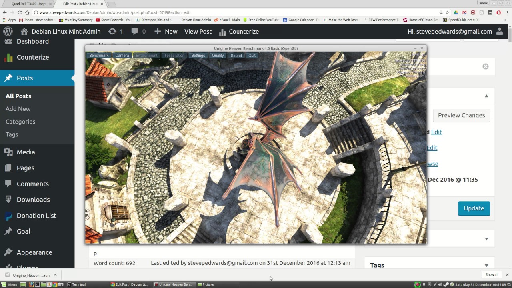Image resolution: width=512 pixels, height=288 pixels.
Task: Toggle Sound in Heaven benchmark toolbar
Action: pos(236,56)
